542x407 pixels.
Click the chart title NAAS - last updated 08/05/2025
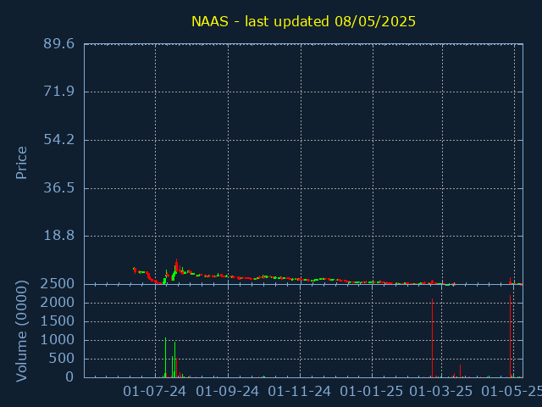(303, 21)
